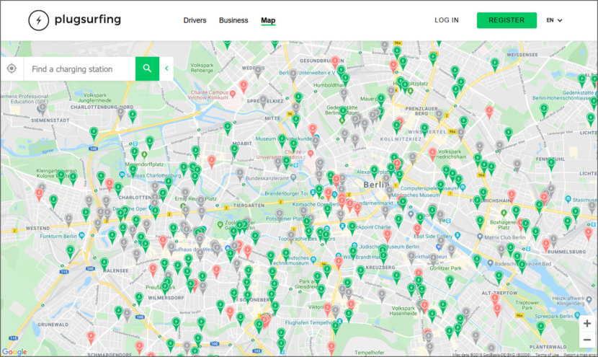
Task: Open the Drivers menu item
Action: click(x=195, y=20)
